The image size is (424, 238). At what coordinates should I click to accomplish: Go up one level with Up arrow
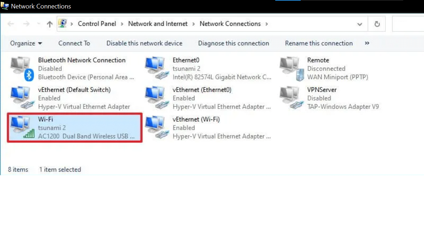(49, 24)
